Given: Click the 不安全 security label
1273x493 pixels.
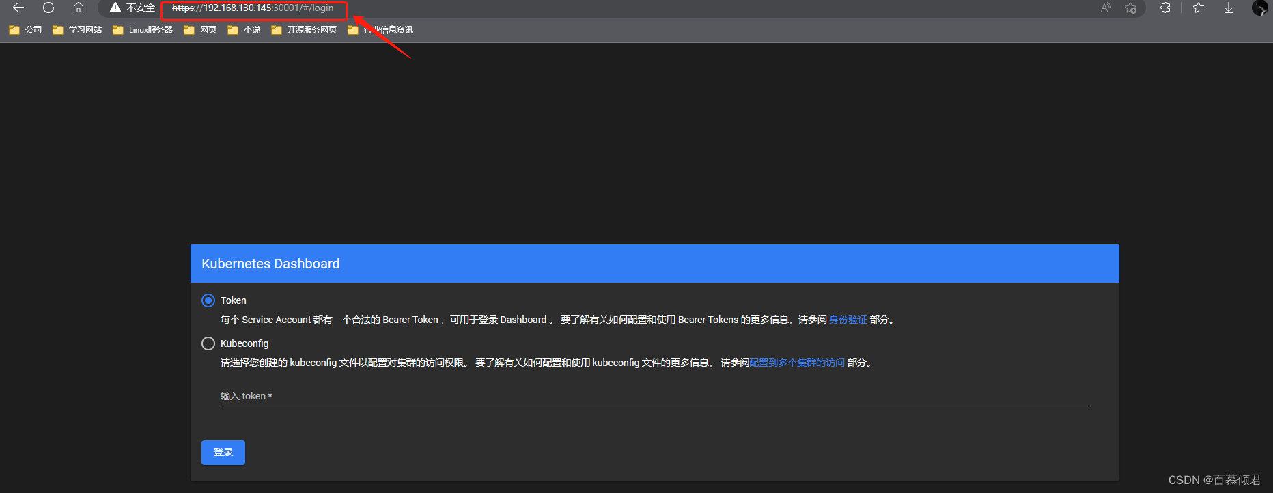Looking at the screenshot, I should 141,8.
